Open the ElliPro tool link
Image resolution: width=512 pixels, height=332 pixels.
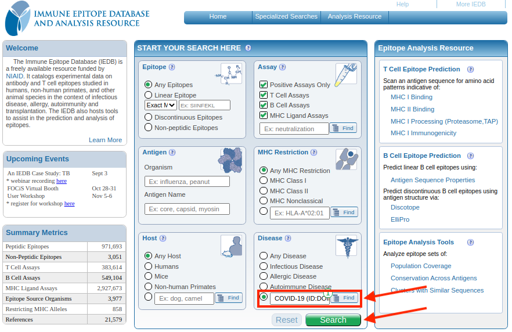[x=400, y=220]
